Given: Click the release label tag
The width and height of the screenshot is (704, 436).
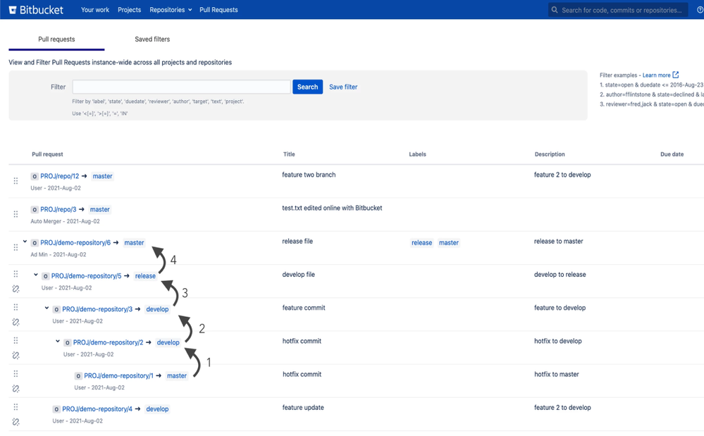Looking at the screenshot, I should [421, 243].
